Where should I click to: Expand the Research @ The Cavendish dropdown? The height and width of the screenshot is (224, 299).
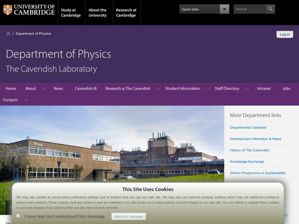click(158, 89)
